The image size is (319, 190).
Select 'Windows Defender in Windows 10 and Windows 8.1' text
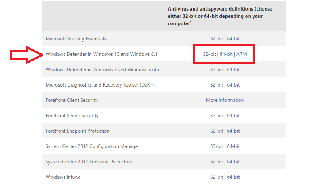(x=101, y=54)
